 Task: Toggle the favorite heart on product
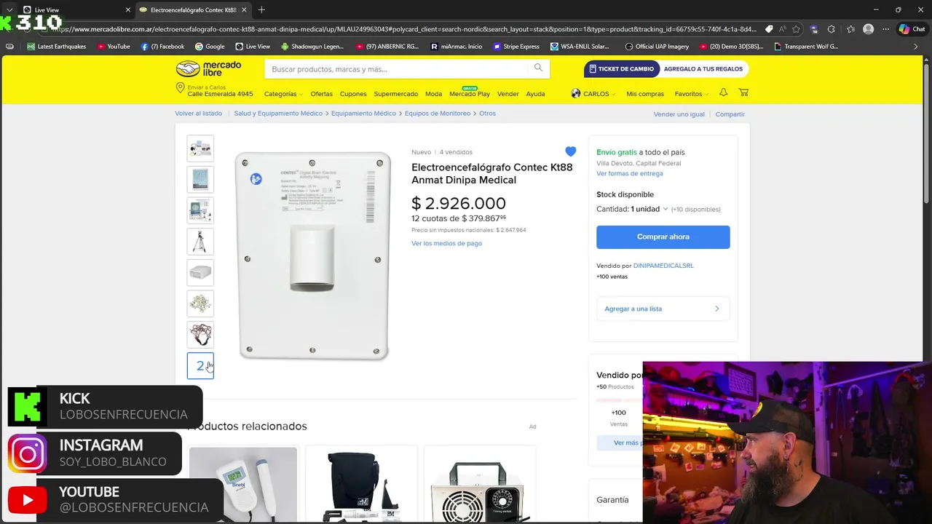coord(570,151)
